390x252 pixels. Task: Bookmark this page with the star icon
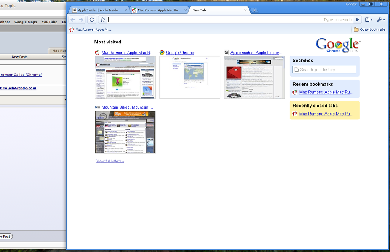[102, 20]
